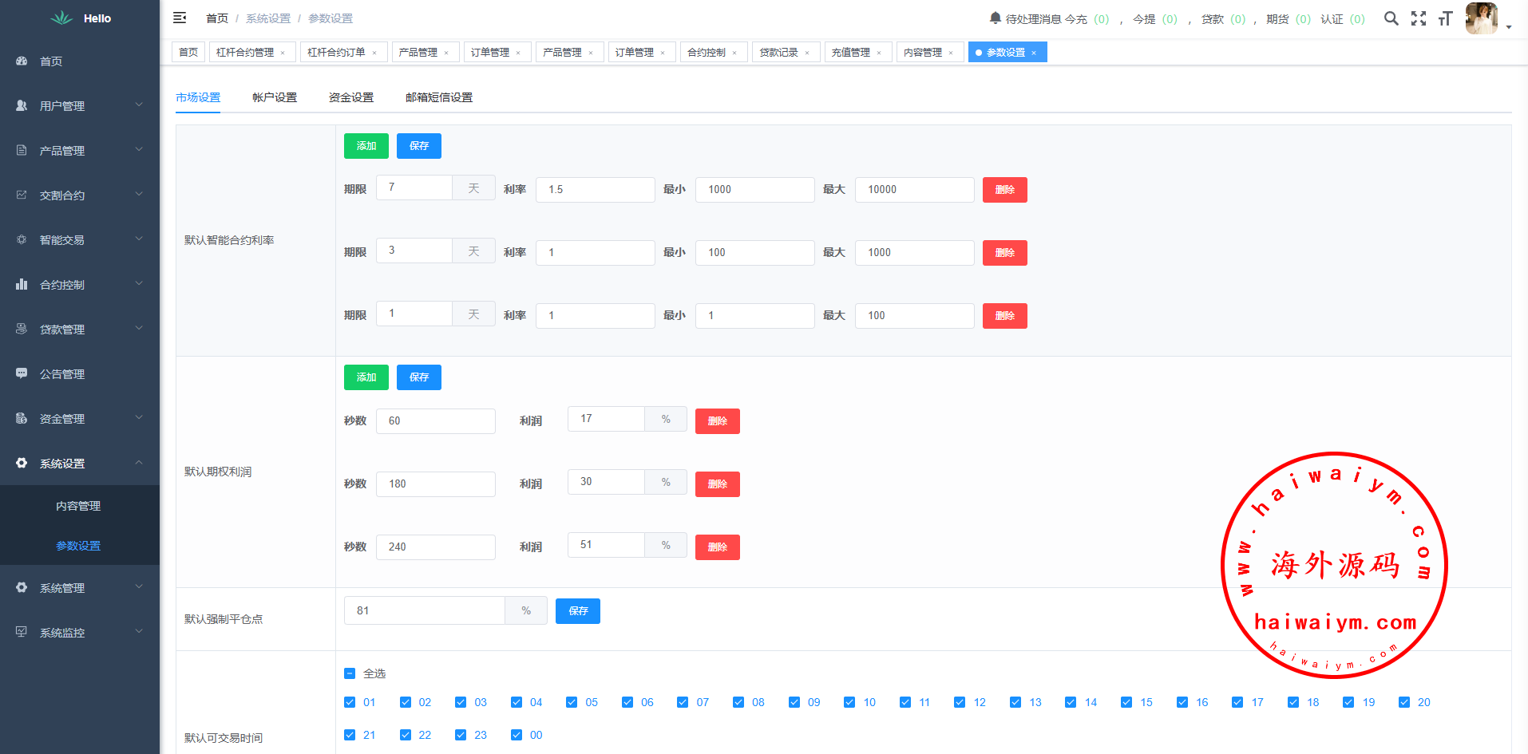
Task: Close the 贷款记录 tab
Action: [x=807, y=53]
